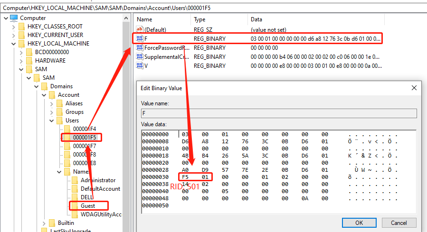Viewport: 427px width, 232px height.
Task: Expand the HKEY_CURRENT_USER node
Action: pyautogui.click(x=13, y=35)
